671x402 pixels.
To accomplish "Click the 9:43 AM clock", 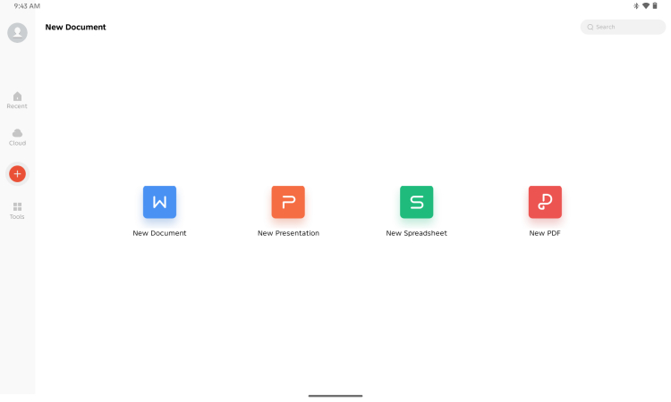I will [x=27, y=6].
